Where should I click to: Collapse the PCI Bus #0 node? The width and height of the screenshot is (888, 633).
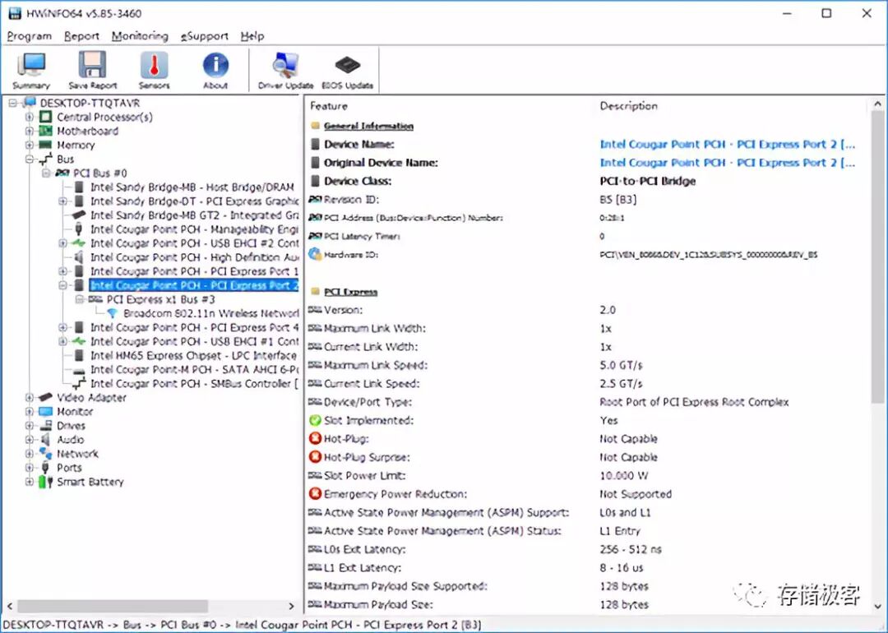tap(46, 173)
